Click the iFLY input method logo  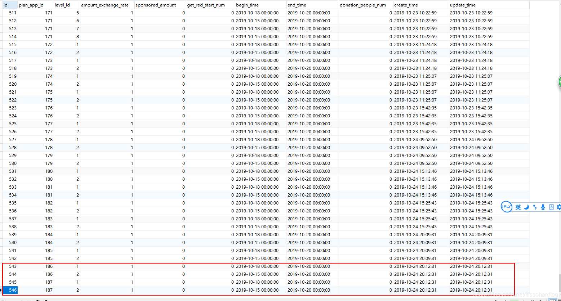pyautogui.click(x=507, y=207)
